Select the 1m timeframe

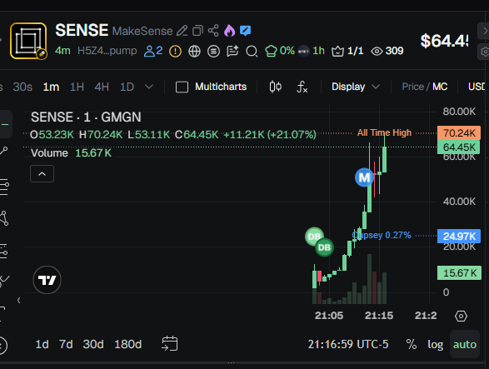coord(51,87)
